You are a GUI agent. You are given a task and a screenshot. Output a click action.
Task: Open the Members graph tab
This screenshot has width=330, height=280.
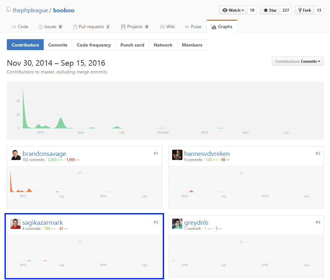192,45
